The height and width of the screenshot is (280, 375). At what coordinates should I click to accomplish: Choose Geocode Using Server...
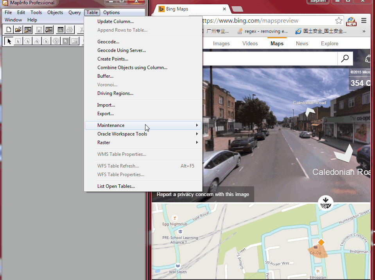(143, 50)
